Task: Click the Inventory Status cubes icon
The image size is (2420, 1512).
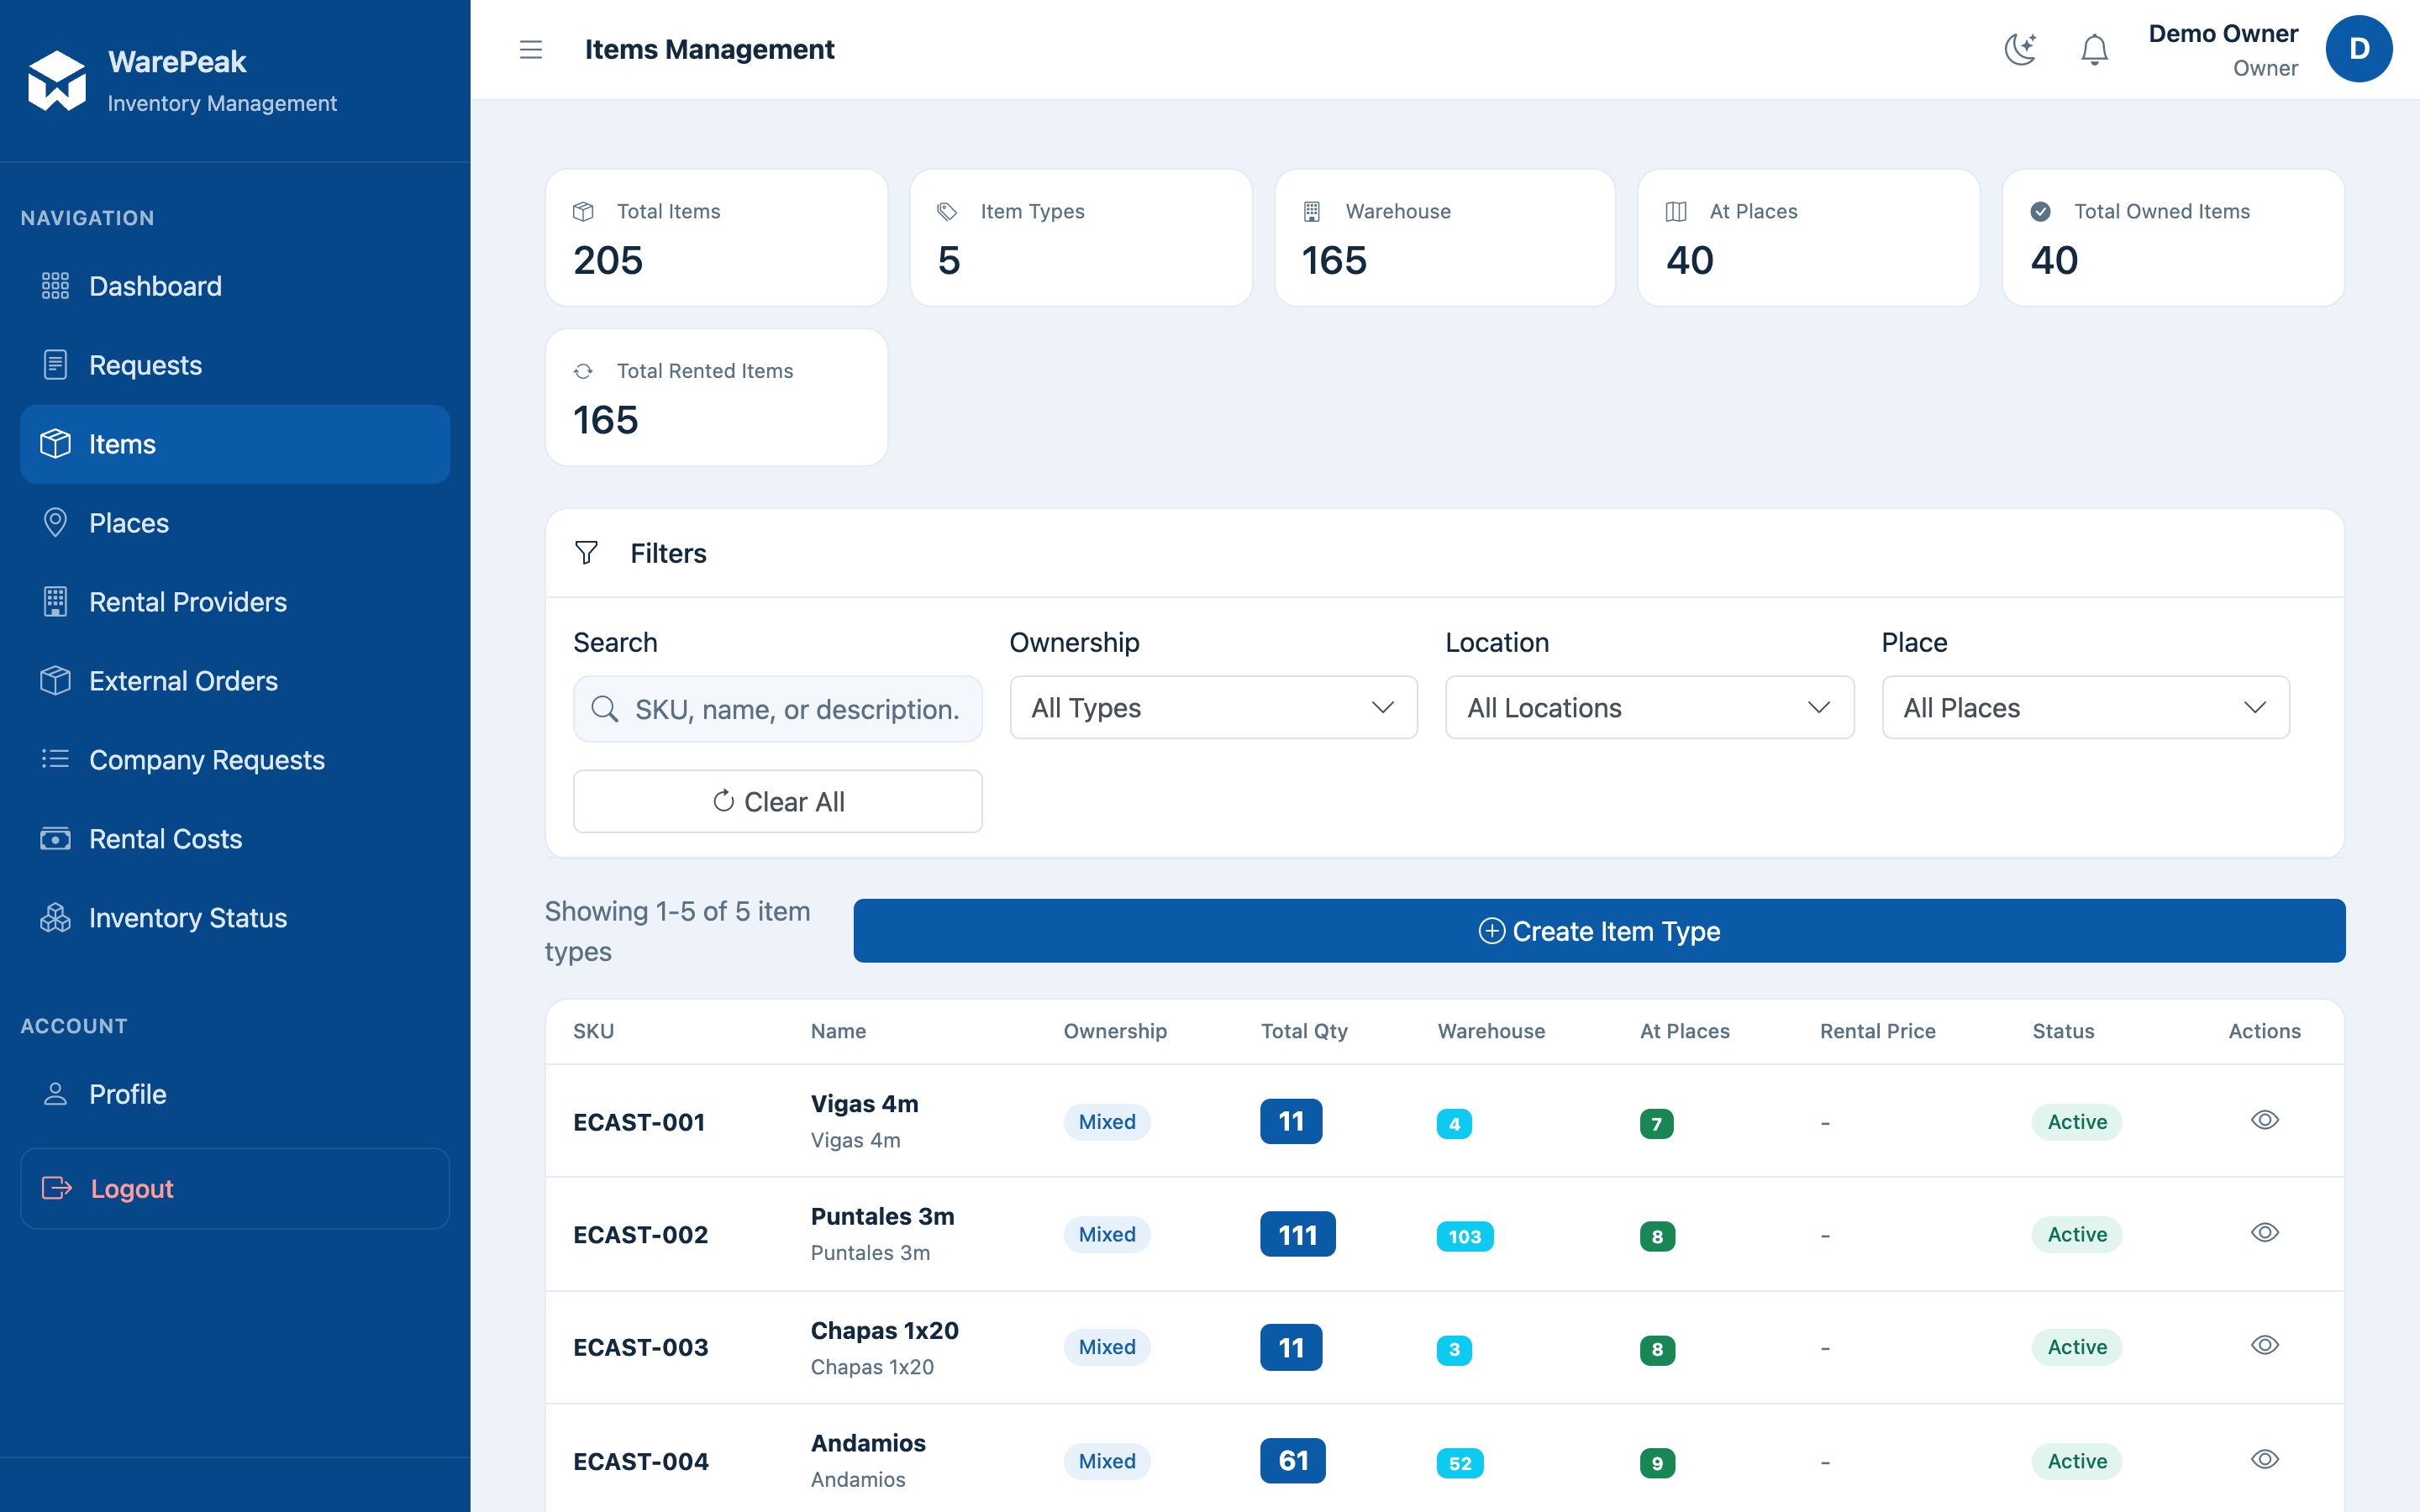Action: (x=55, y=917)
